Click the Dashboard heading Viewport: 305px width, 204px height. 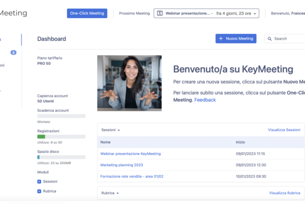(x=51, y=39)
